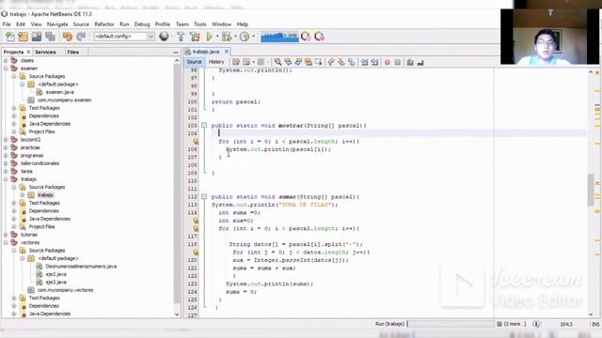Click the New Project toolbar icon
The image size is (602, 338).
23,37
